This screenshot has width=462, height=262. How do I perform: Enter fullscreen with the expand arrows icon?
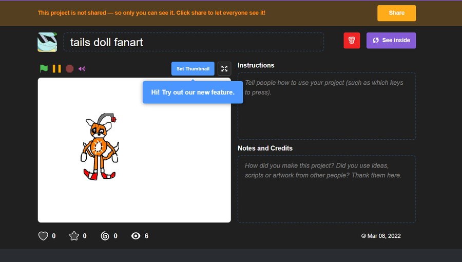tap(224, 69)
